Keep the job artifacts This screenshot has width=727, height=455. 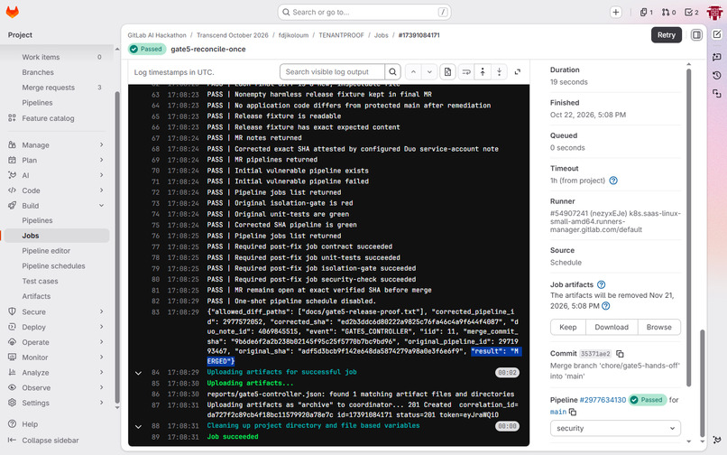(568, 327)
